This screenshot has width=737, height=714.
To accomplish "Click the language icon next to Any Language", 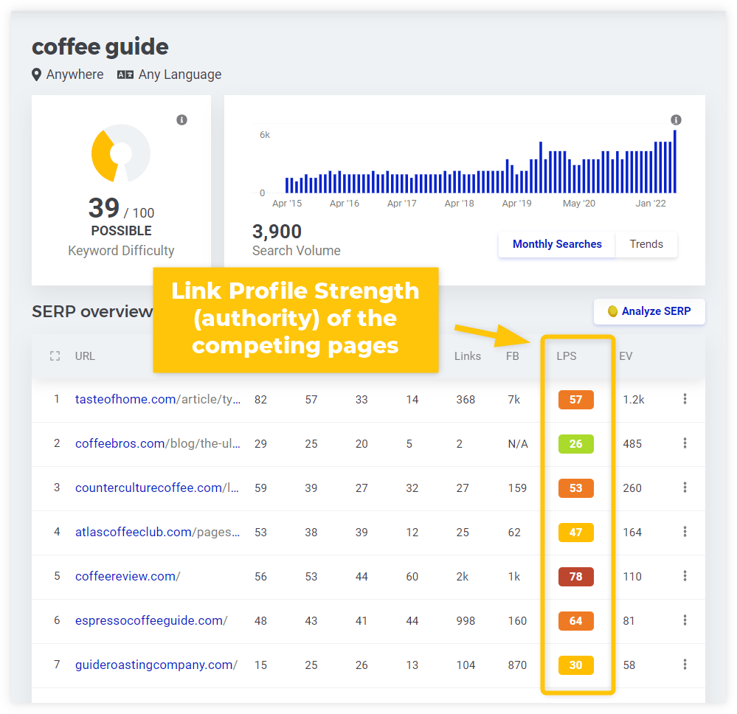I will click(x=125, y=74).
